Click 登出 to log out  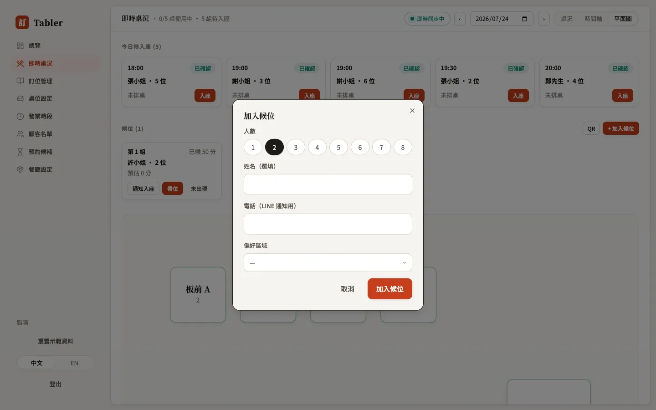[x=56, y=384]
